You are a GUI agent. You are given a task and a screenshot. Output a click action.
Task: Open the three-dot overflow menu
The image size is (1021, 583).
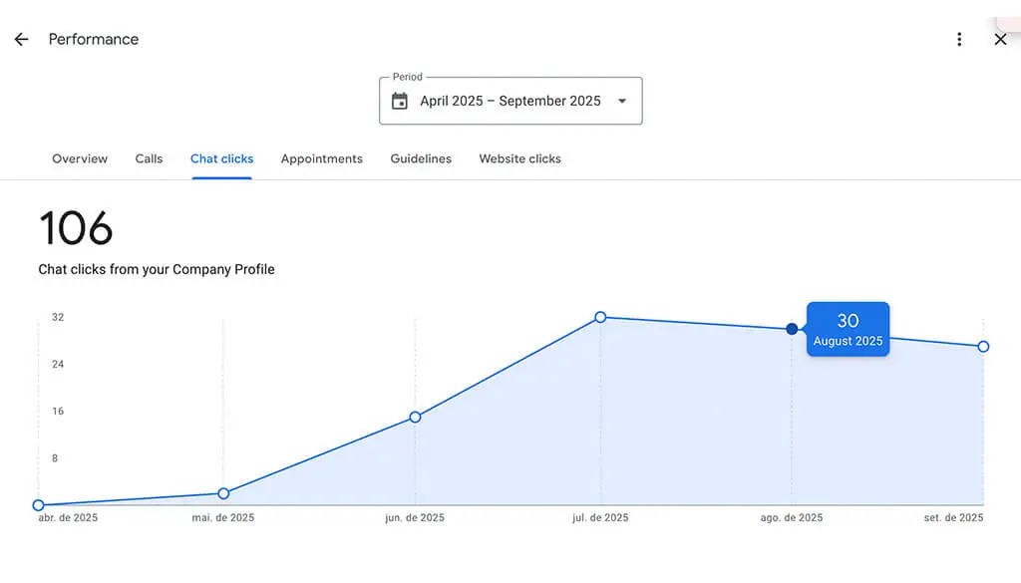tap(959, 39)
